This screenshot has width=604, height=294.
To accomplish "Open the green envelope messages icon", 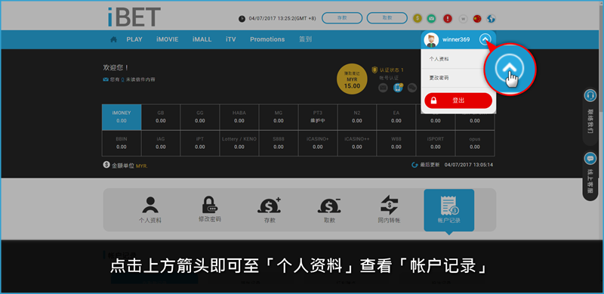I will click(431, 18).
